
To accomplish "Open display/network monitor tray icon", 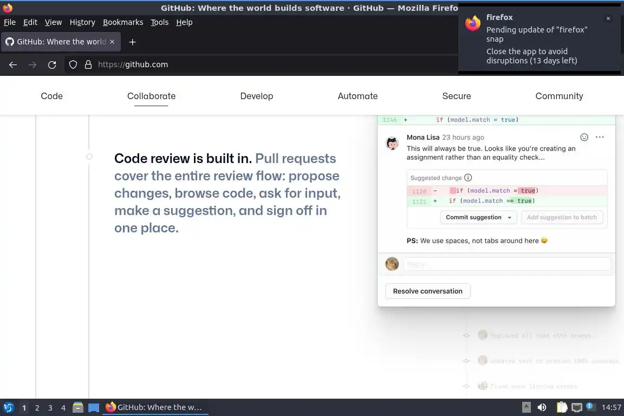I will (x=576, y=407).
